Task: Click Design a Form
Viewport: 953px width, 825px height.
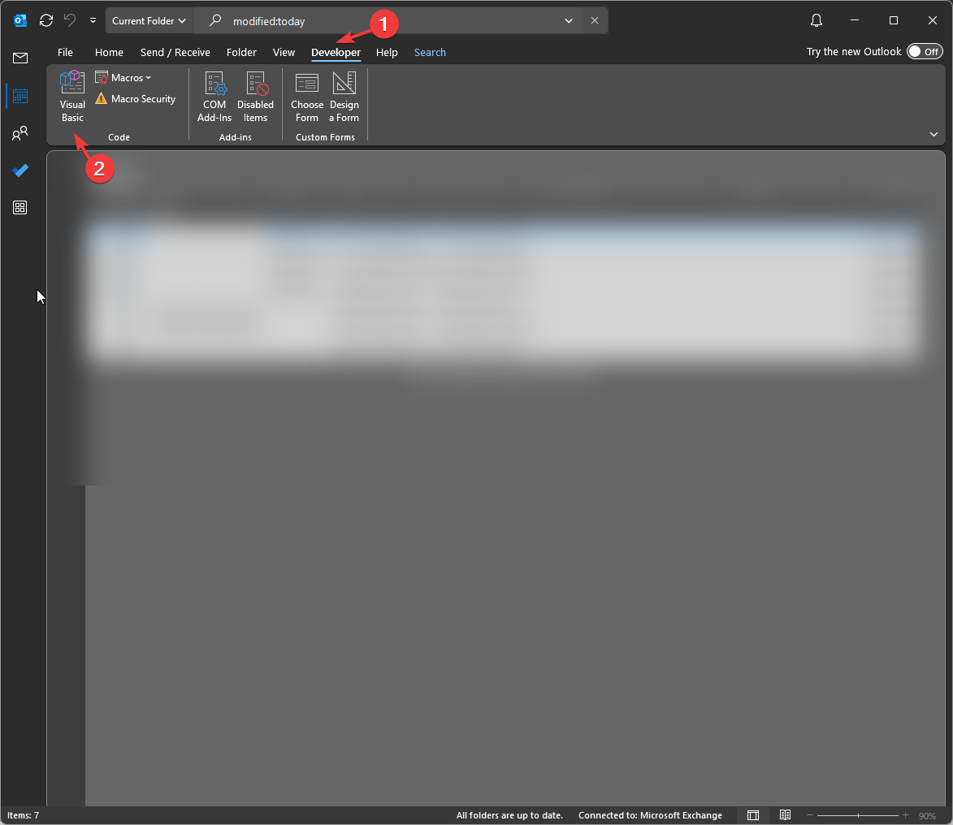Action: [344, 96]
